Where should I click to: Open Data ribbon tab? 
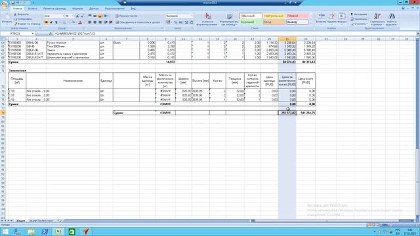click(94, 9)
